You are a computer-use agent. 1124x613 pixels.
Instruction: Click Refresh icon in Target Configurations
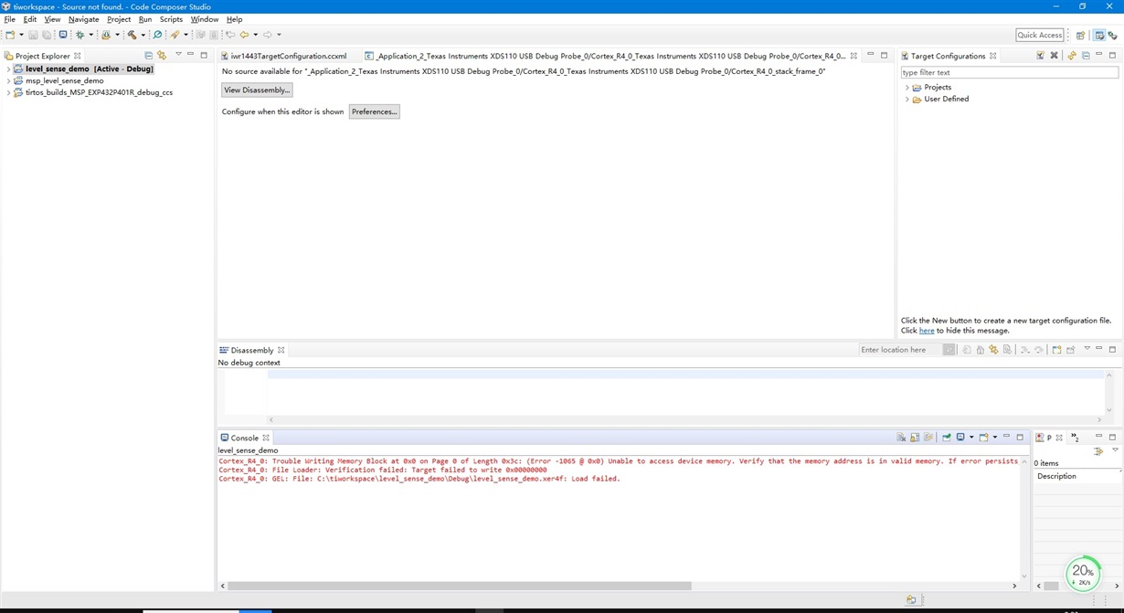(x=1072, y=56)
